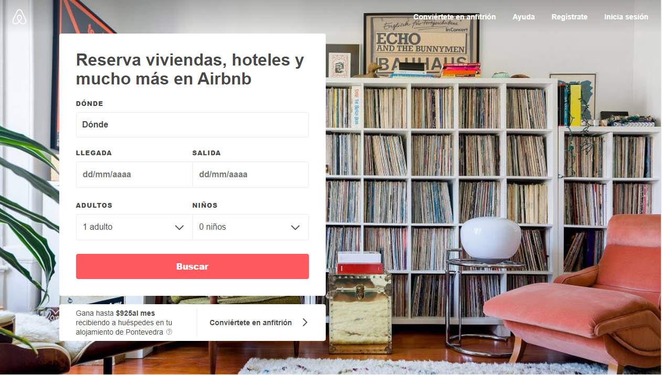This screenshot has width=662, height=375.
Task: Open the Ayuda menu item
Action: tap(524, 17)
